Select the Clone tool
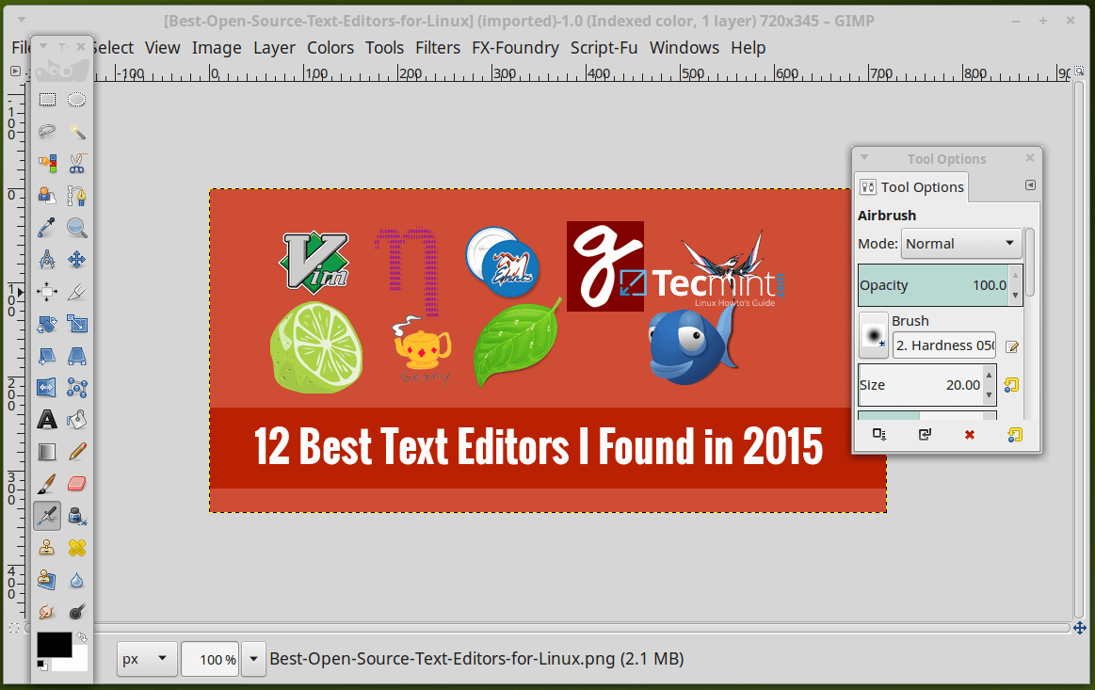This screenshot has height=690, width=1095. click(x=46, y=547)
